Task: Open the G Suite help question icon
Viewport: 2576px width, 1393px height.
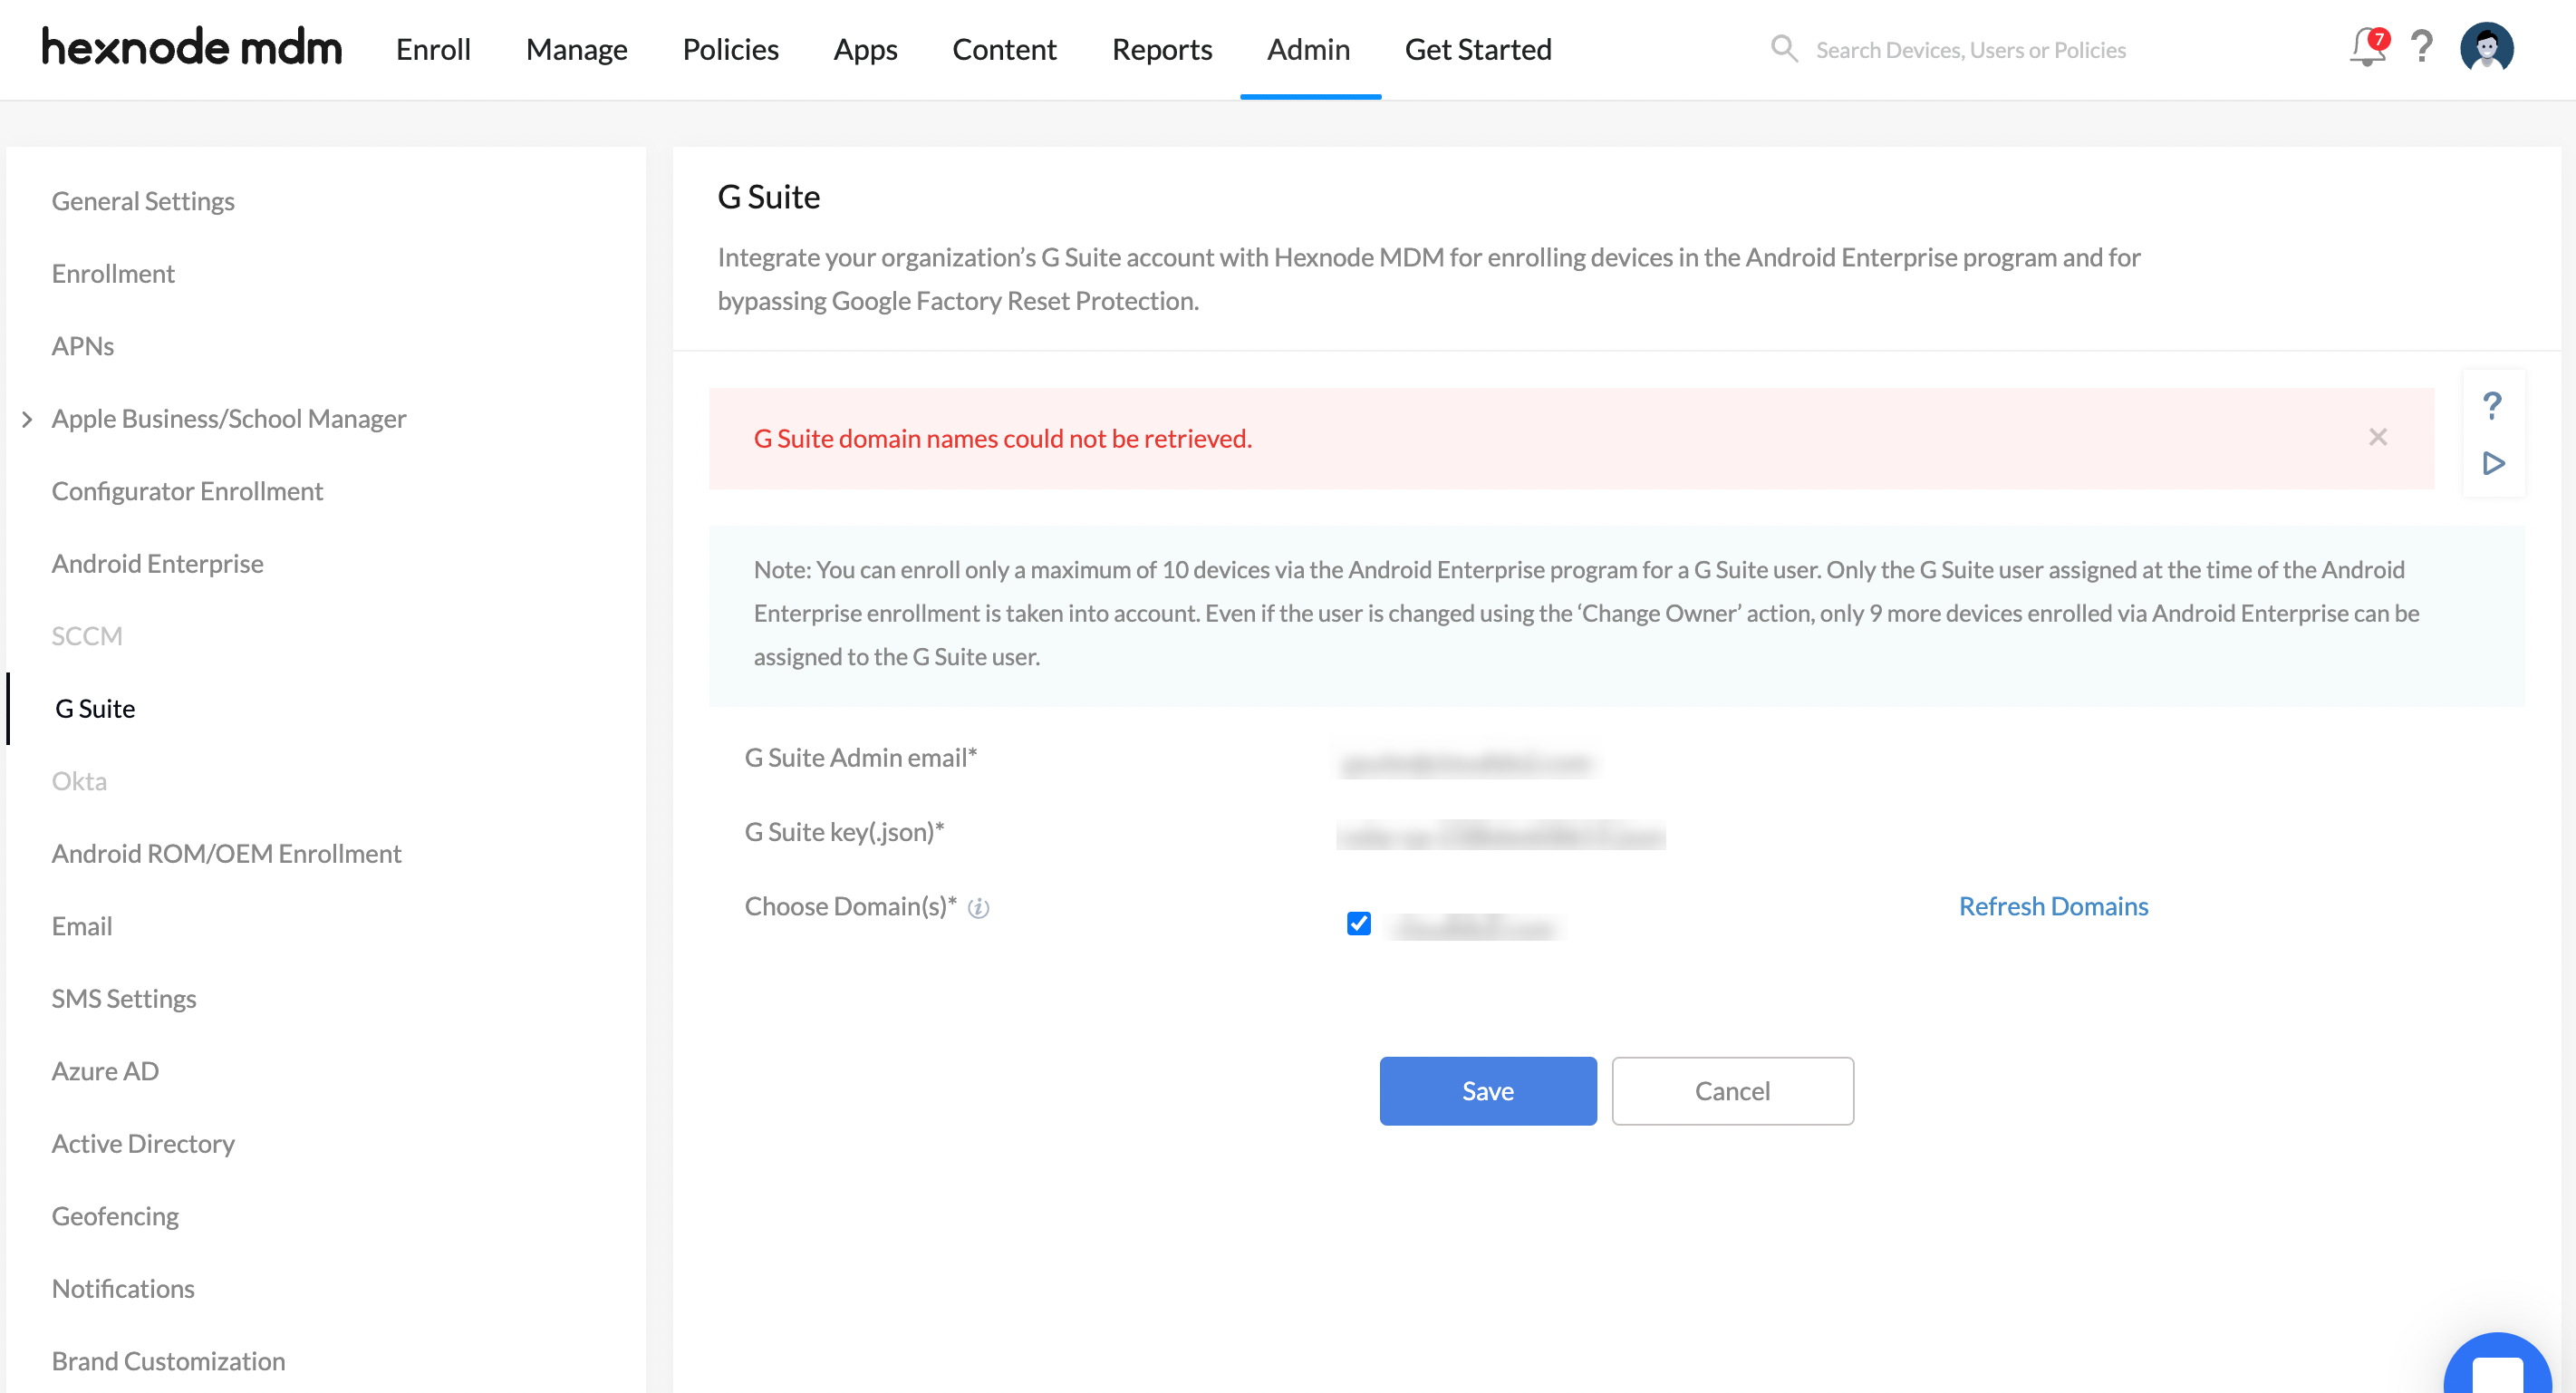Action: coord(2492,405)
